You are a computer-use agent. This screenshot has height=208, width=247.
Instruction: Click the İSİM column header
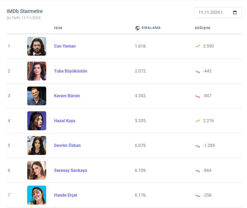click(58, 28)
